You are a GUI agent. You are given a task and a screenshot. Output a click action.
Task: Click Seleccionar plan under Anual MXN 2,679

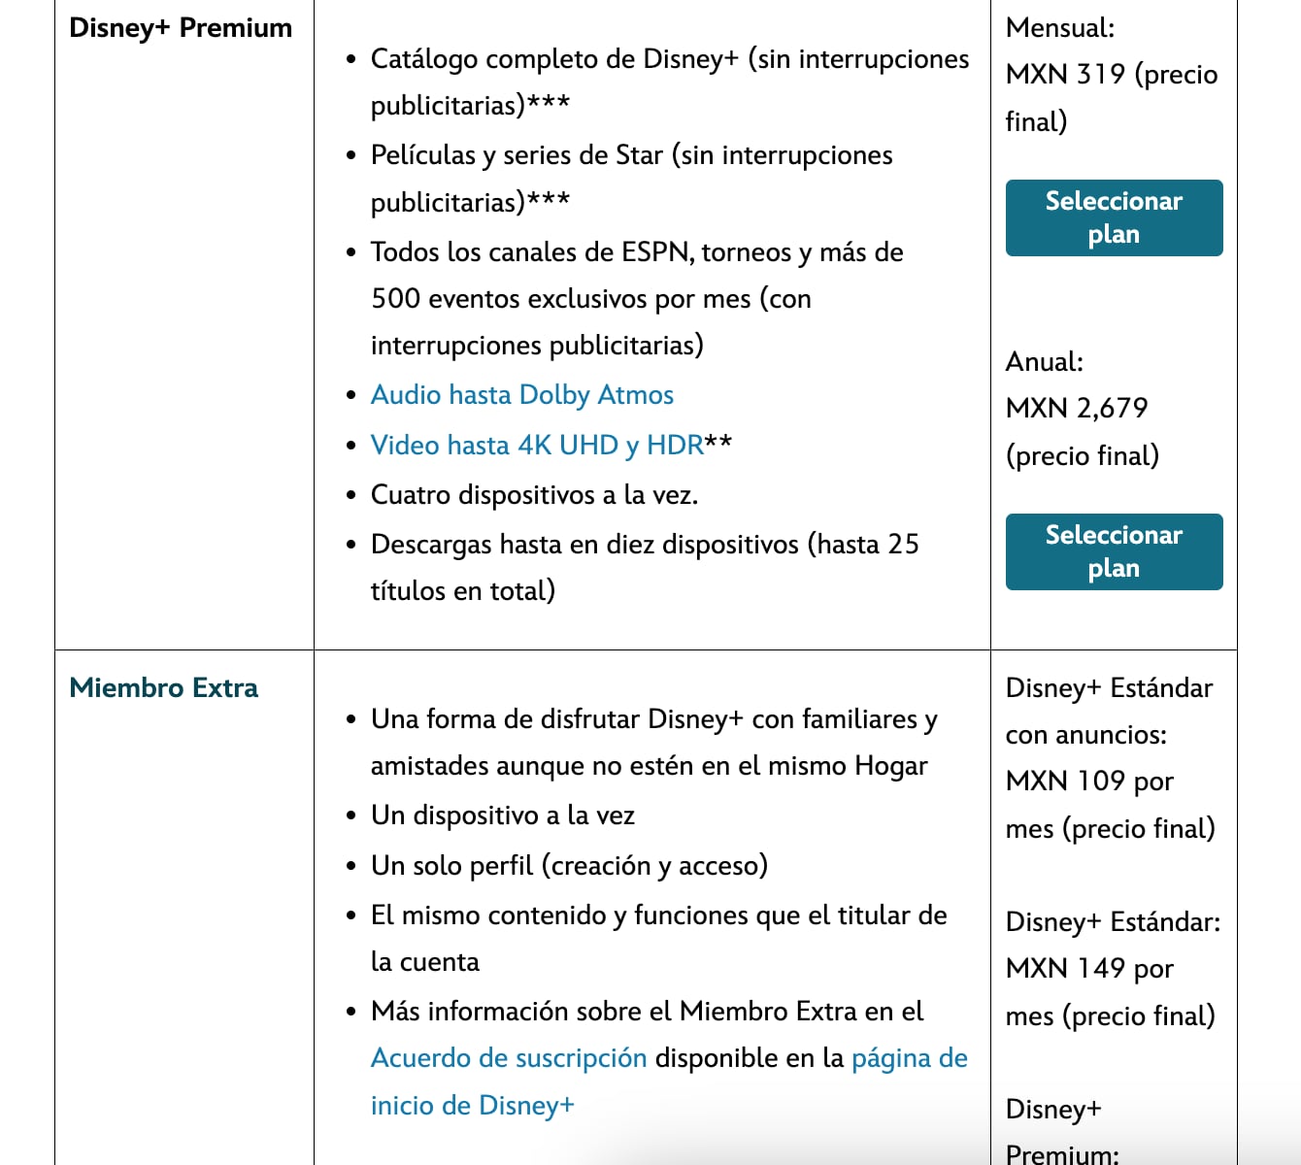[x=1114, y=551]
